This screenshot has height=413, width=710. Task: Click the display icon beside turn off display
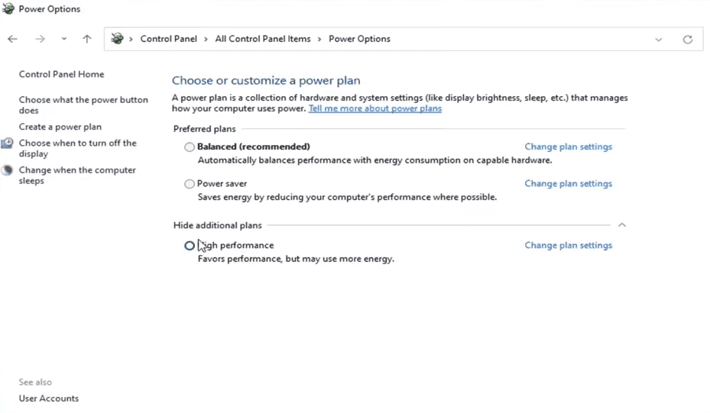(x=7, y=144)
